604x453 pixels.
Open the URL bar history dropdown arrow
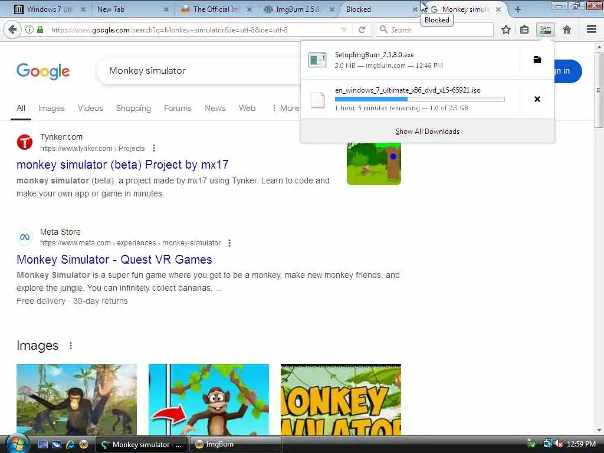point(344,29)
